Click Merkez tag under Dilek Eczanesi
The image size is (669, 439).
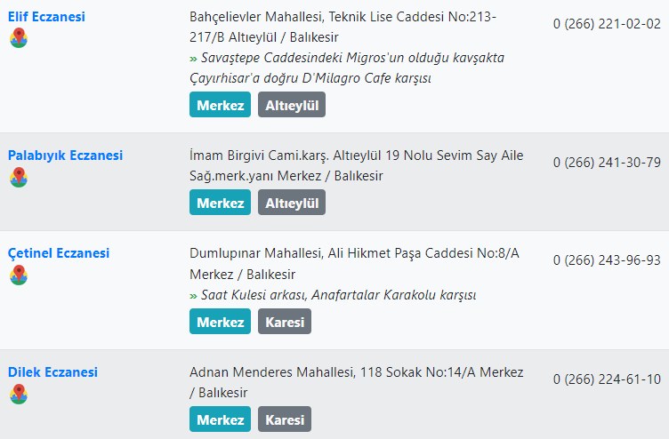(220, 419)
